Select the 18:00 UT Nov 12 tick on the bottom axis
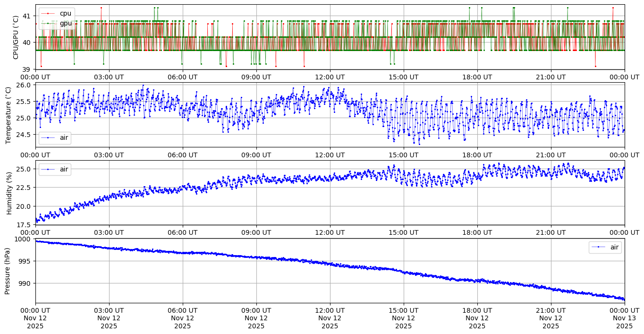644x334 pixels. [477, 318]
